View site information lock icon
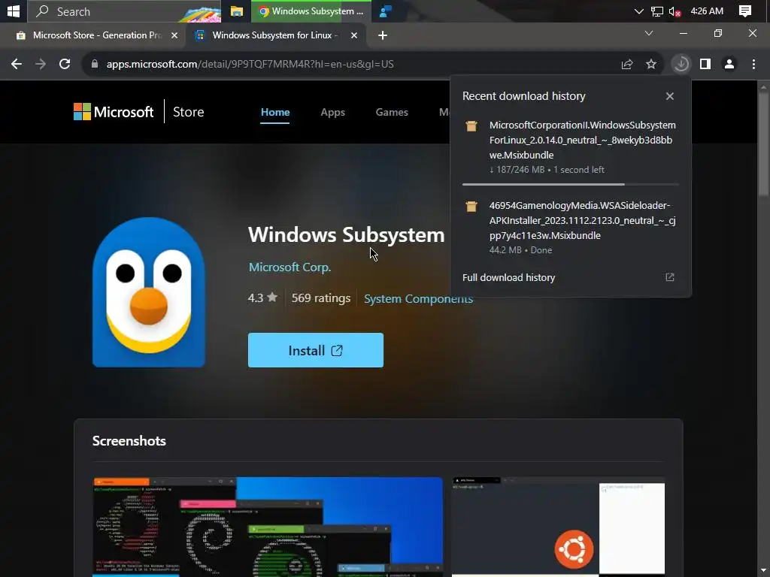This screenshot has height=577, width=770. (95, 64)
